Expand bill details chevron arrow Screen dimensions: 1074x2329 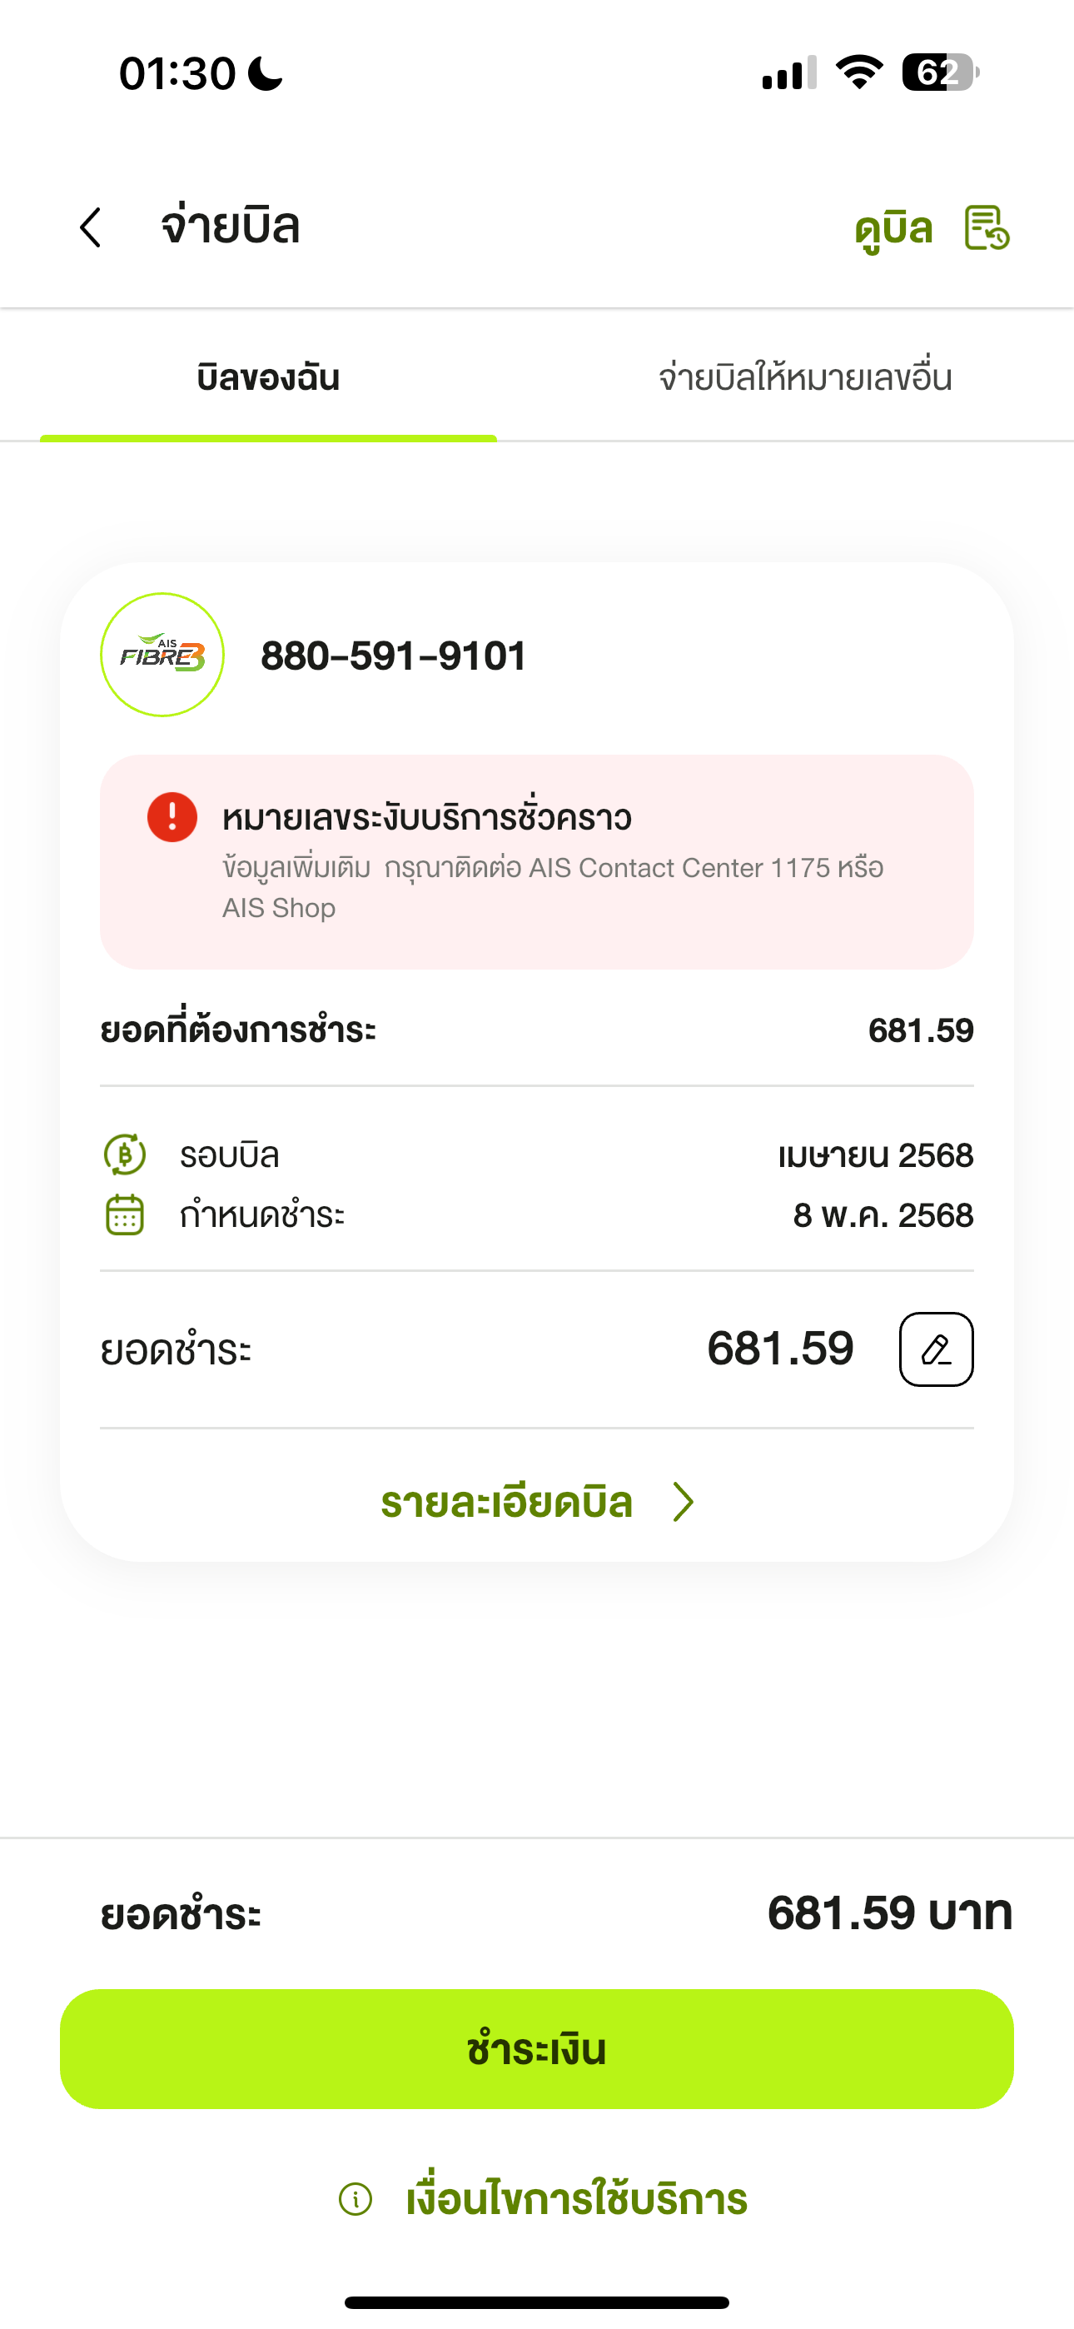pyautogui.click(x=684, y=1503)
